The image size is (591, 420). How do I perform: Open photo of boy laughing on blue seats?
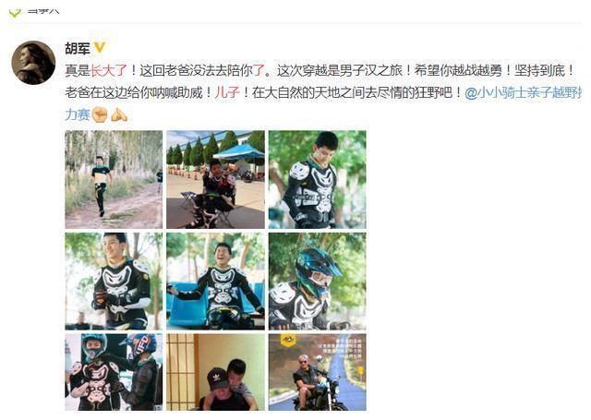215,282
